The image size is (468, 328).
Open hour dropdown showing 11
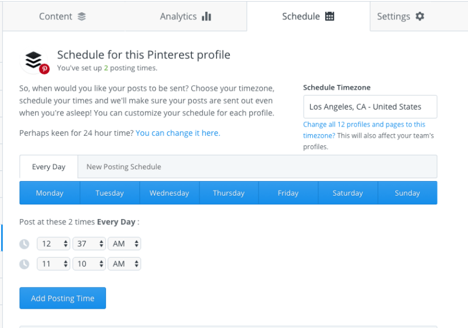pos(53,264)
